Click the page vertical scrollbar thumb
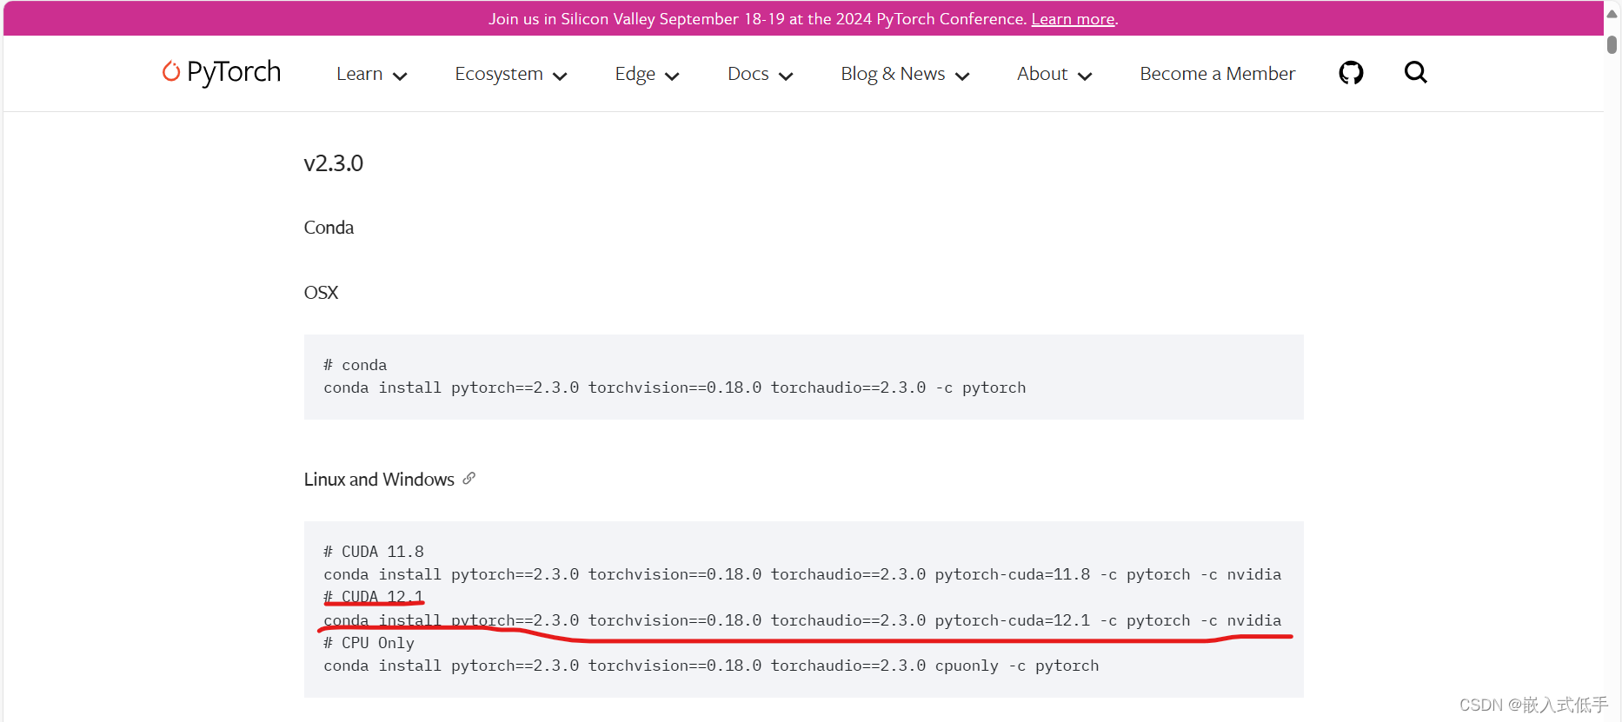The width and height of the screenshot is (1622, 722). (1612, 44)
